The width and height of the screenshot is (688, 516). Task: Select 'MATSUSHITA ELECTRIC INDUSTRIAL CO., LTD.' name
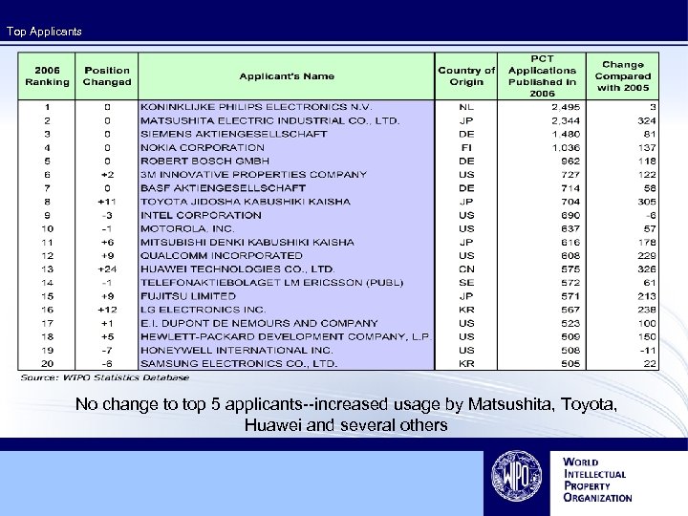[269, 120]
